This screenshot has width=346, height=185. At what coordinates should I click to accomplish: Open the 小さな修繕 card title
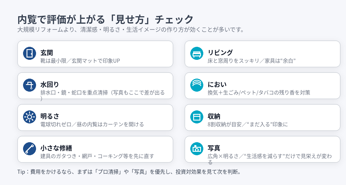click(x=56, y=148)
